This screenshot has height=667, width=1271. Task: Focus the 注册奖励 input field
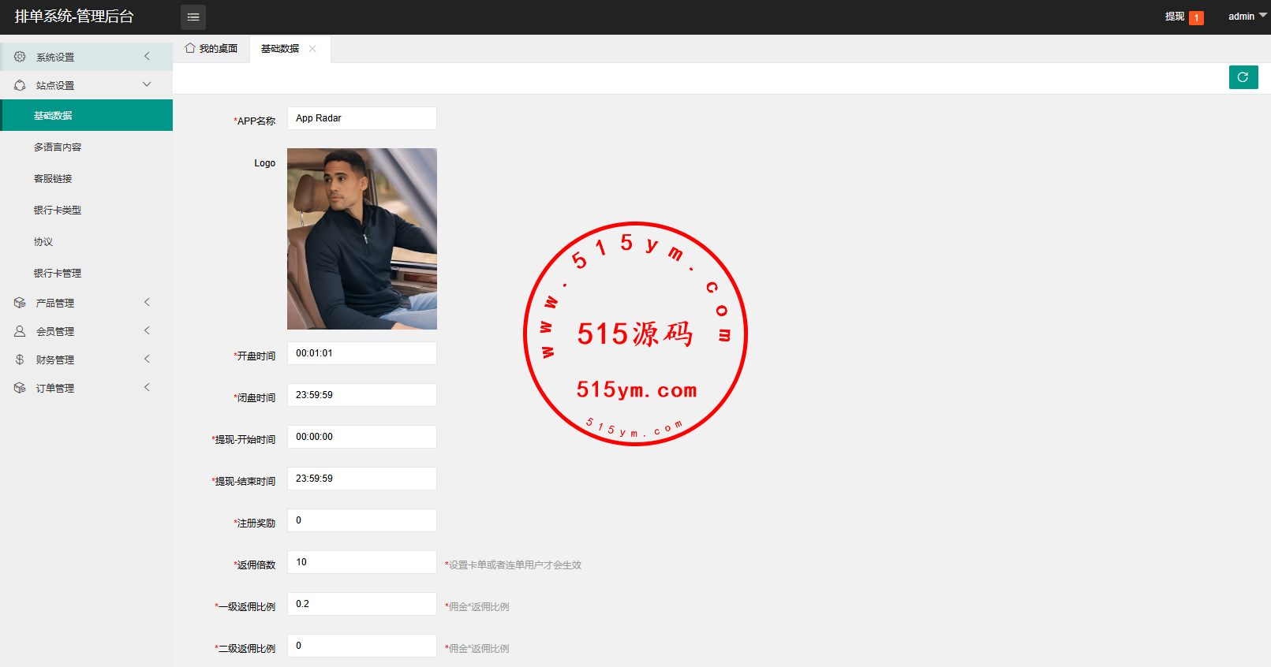362,520
